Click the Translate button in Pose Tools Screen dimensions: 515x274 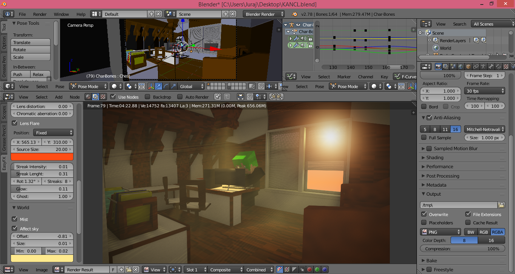click(31, 43)
